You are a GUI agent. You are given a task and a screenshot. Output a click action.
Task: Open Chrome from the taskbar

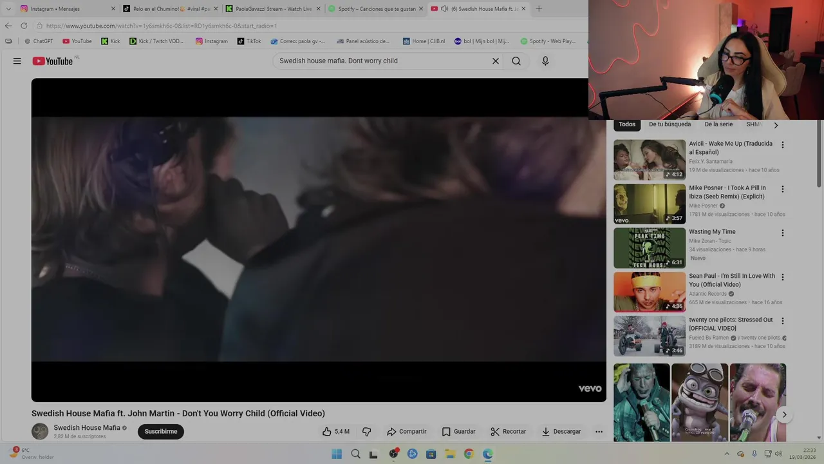coord(469,454)
